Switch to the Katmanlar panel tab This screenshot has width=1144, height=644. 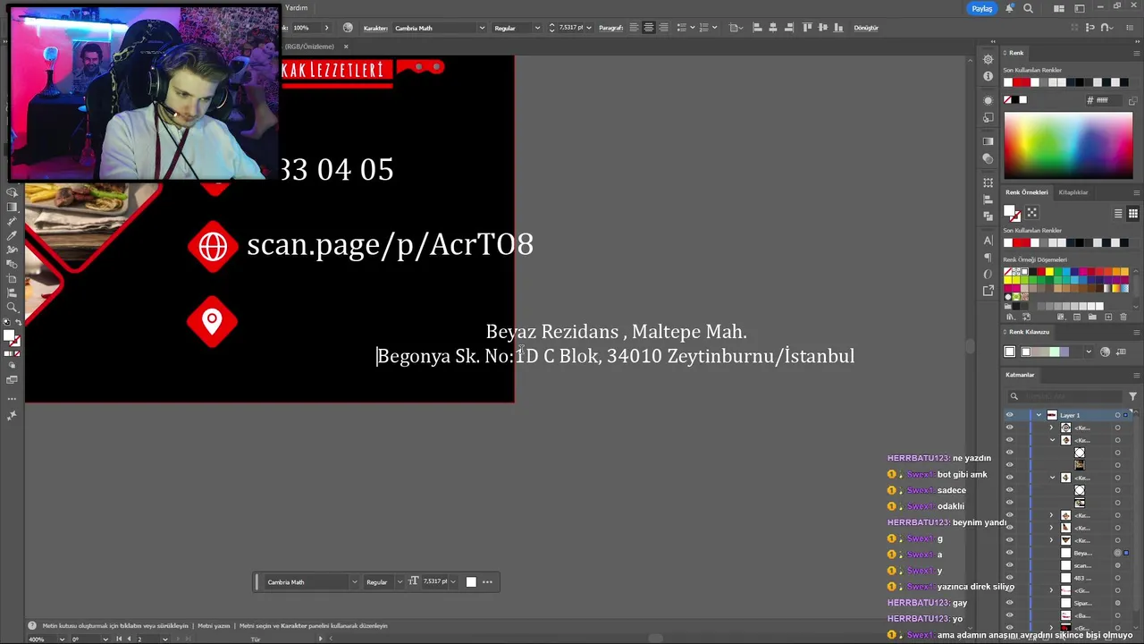(x=1020, y=375)
